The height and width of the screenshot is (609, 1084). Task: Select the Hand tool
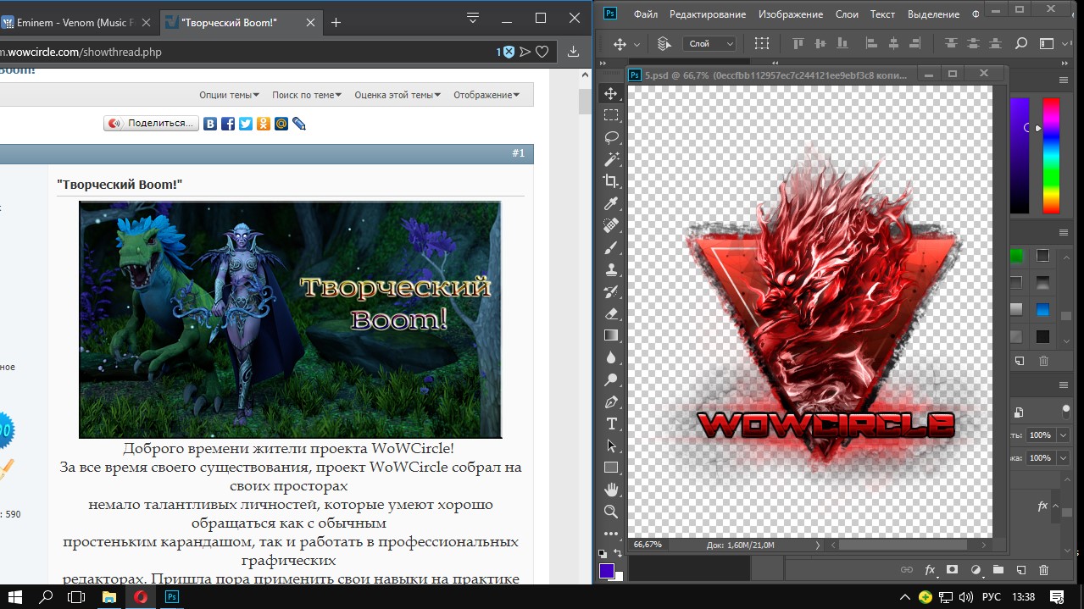611,490
